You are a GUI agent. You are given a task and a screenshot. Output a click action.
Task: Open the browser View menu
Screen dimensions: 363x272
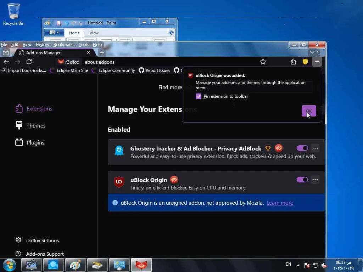pyautogui.click(x=27, y=45)
